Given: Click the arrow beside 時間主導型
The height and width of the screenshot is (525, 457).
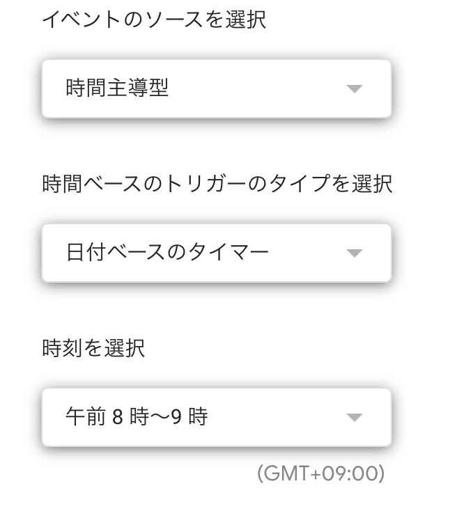Looking at the screenshot, I should (355, 89).
